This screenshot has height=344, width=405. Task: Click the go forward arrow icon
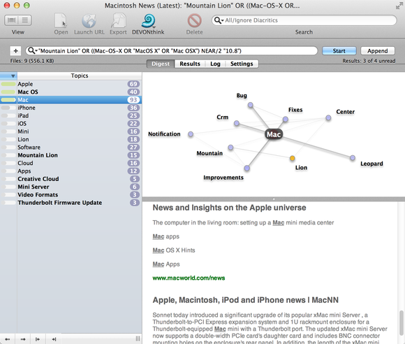coord(23,339)
